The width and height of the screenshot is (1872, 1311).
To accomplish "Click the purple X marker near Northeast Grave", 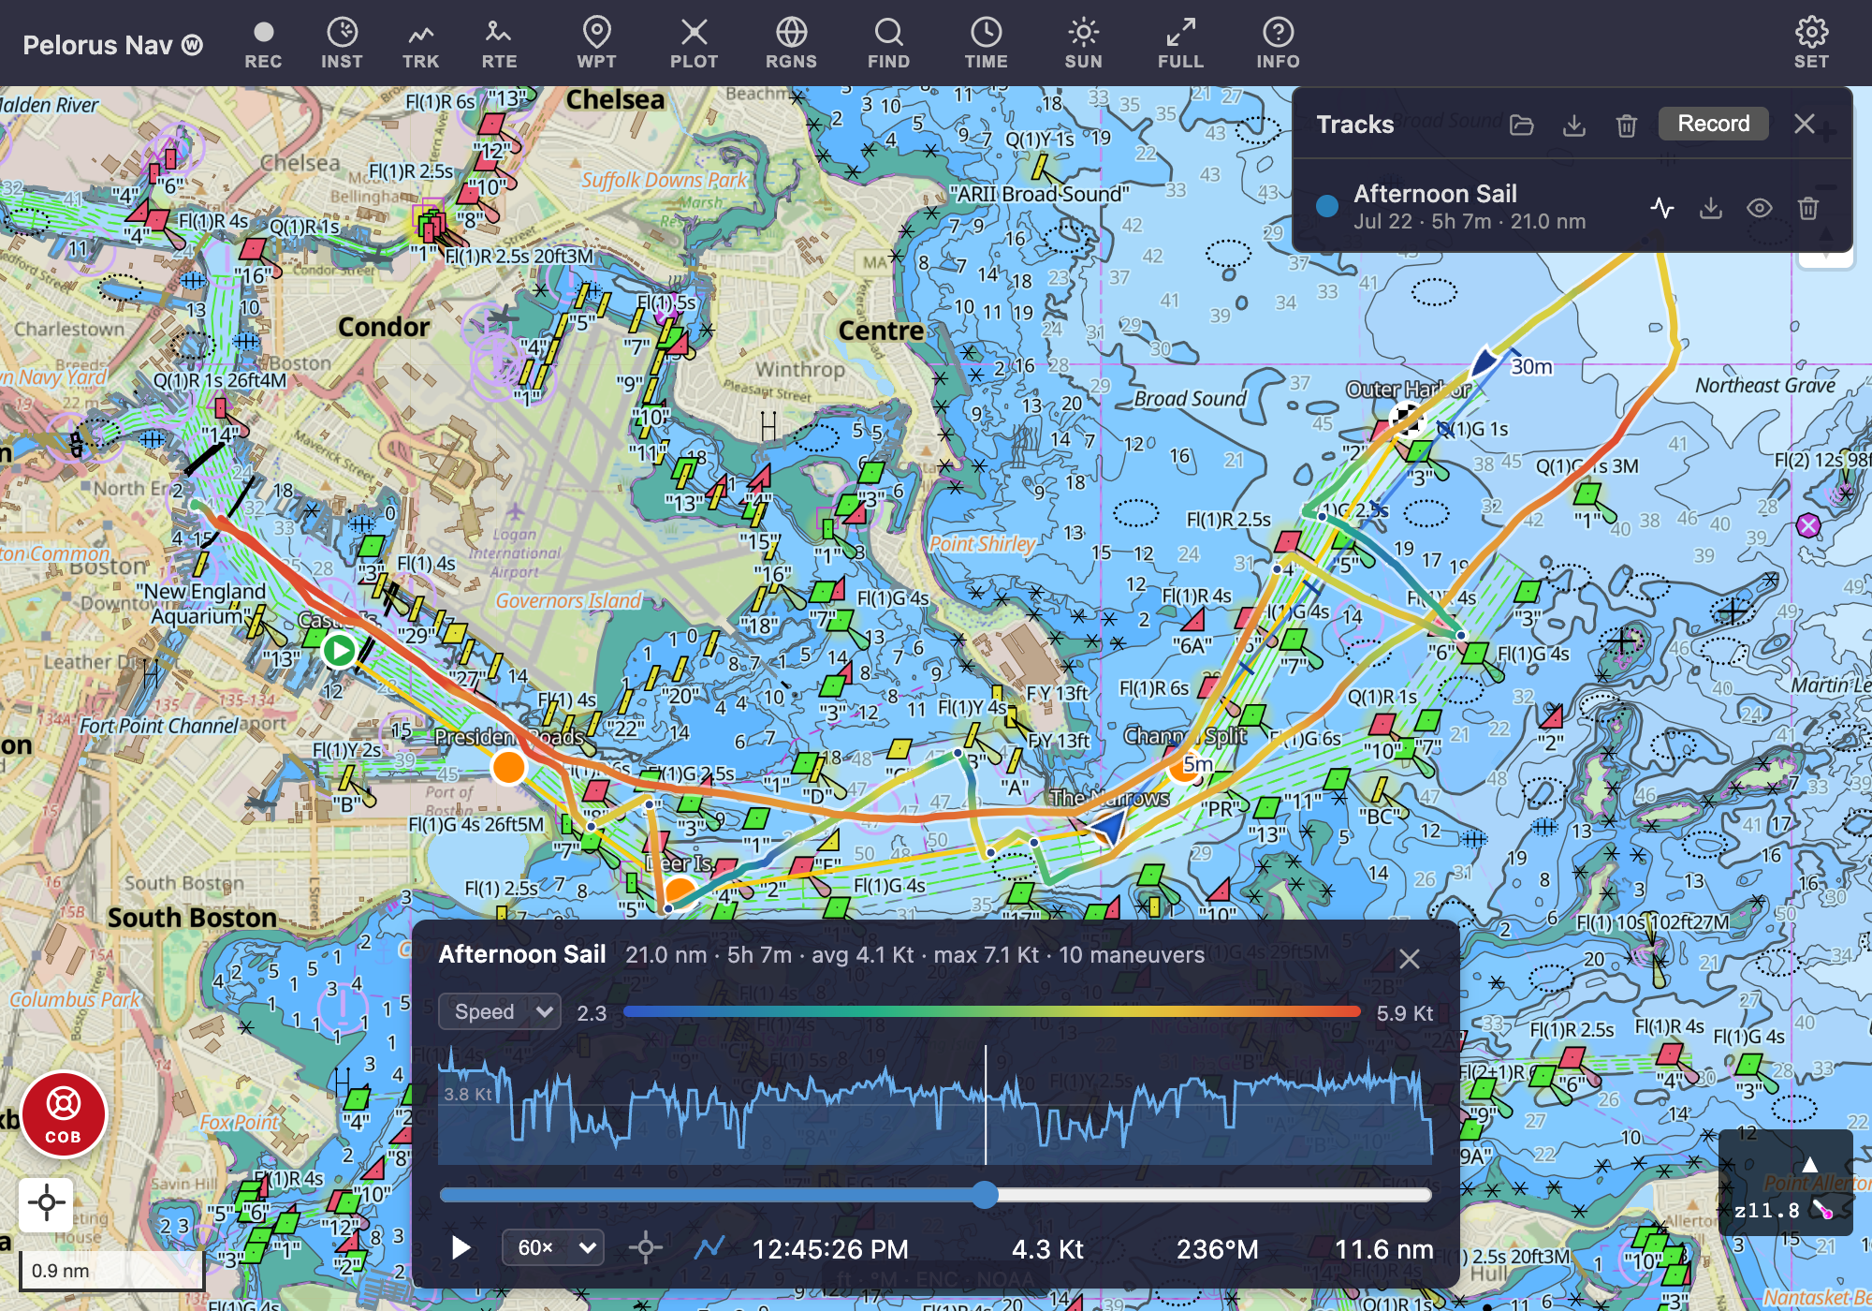I will click(x=1808, y=525).
